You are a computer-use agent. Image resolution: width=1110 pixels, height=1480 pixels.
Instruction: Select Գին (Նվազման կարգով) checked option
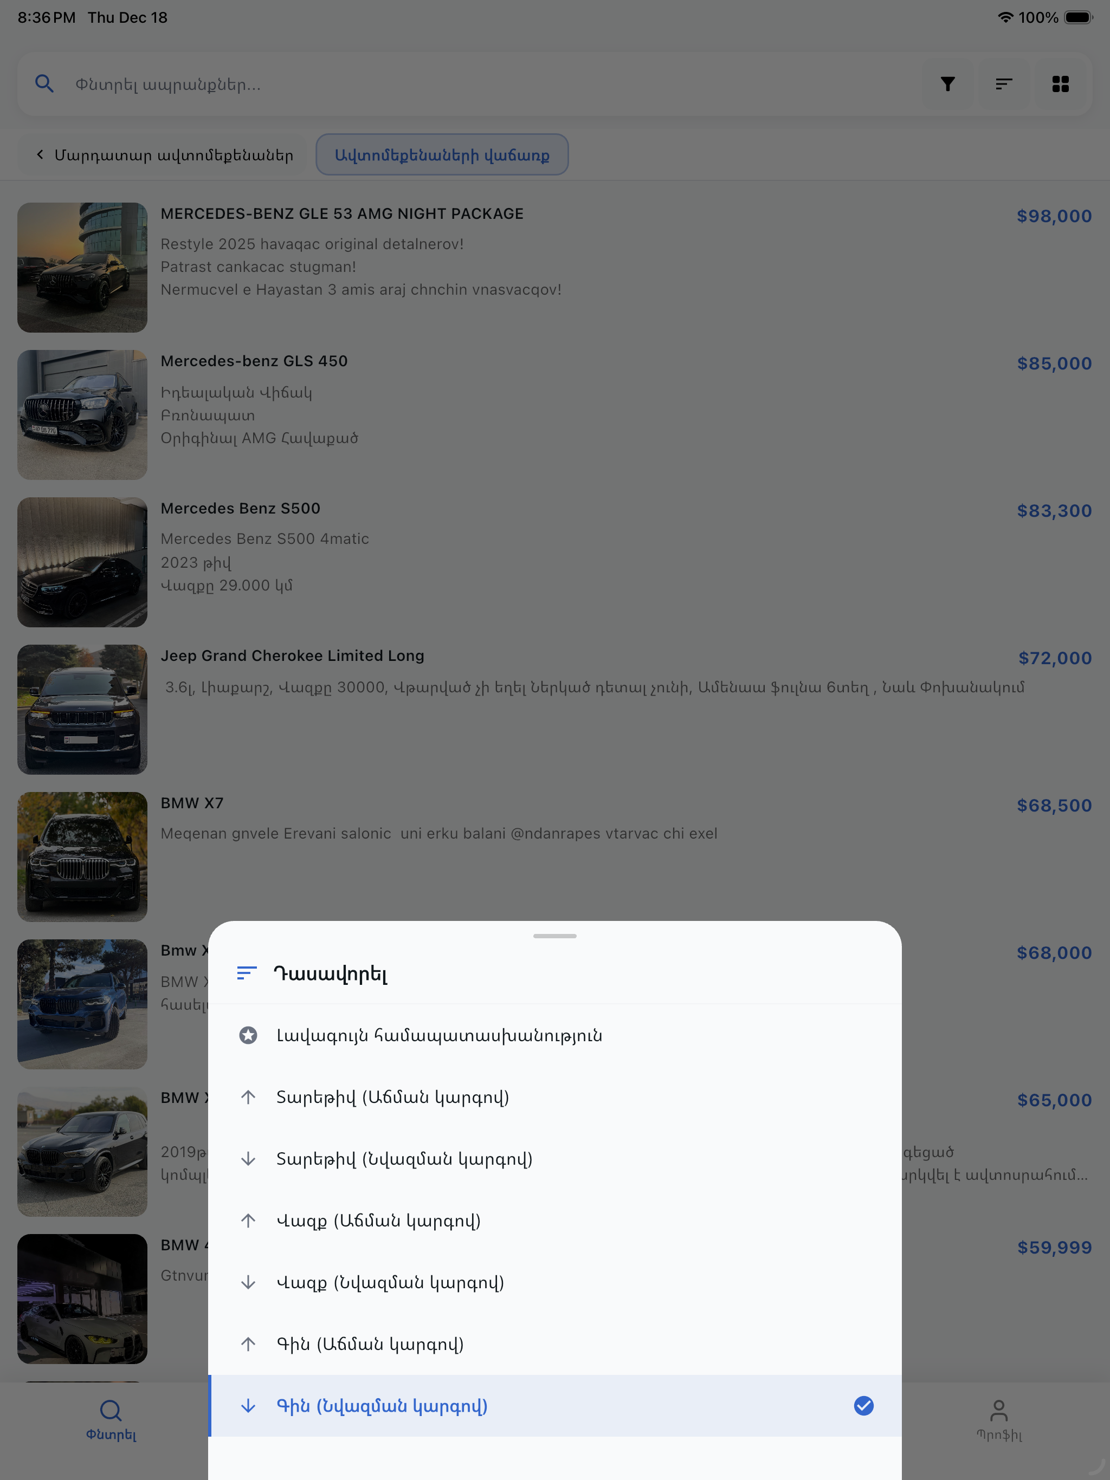point(555,1406)
